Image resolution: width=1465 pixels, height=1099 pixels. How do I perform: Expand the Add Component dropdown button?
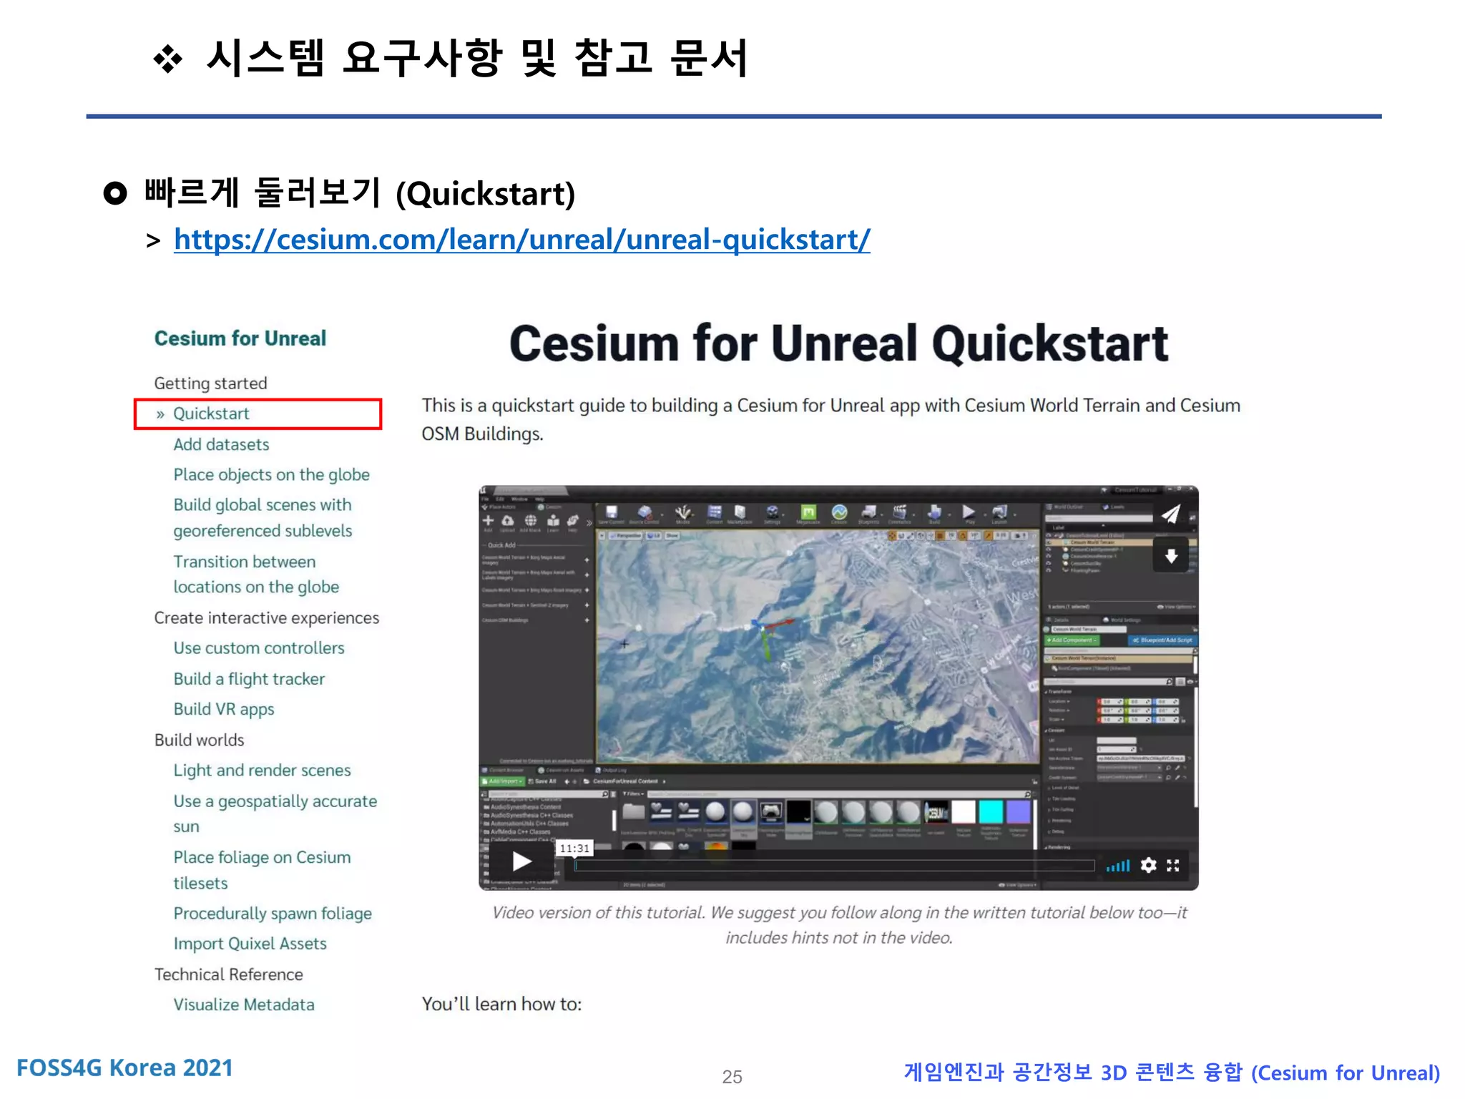click(x=1074, y=640)
